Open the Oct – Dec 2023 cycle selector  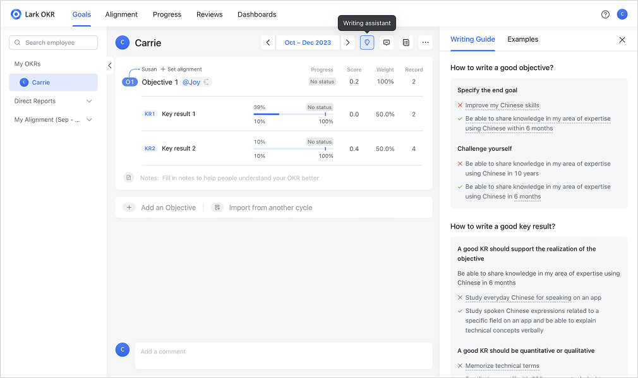308,42
